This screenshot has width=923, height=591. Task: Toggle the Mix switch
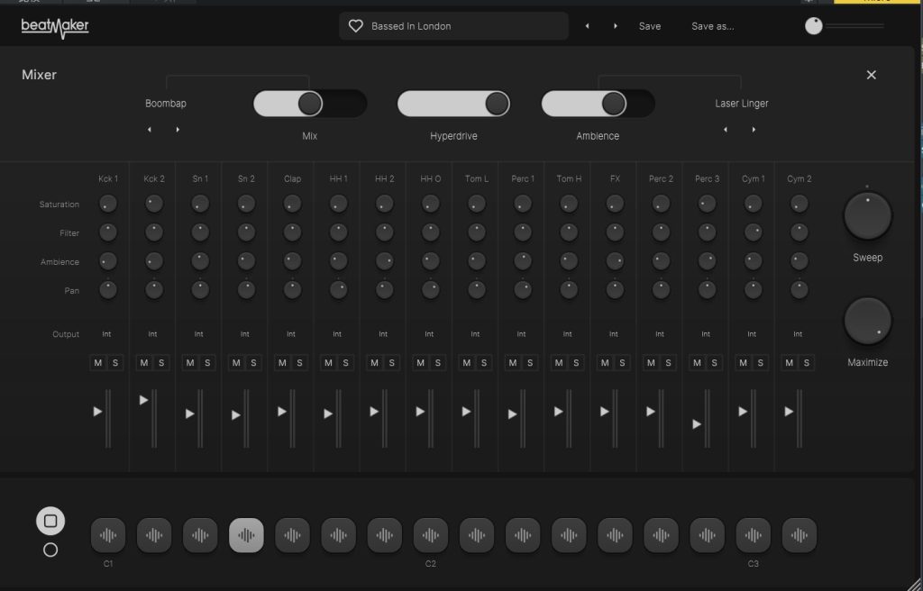(x=309, y=104)
